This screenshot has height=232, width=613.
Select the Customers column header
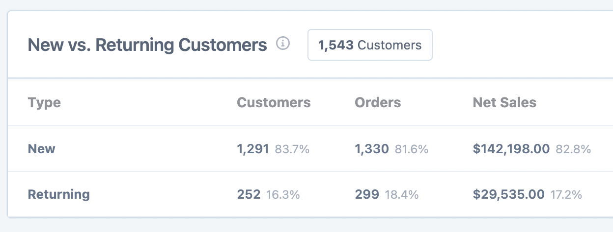coord(274,103)
